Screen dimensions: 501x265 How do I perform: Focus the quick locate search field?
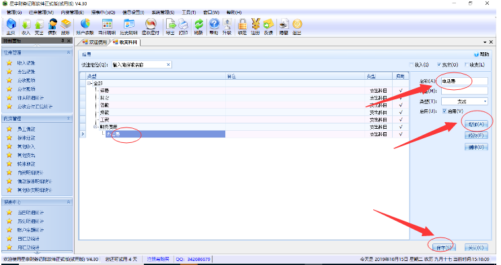(142, 64)
